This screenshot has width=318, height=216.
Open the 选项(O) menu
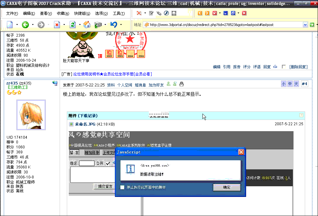click(x=101, y=13)
